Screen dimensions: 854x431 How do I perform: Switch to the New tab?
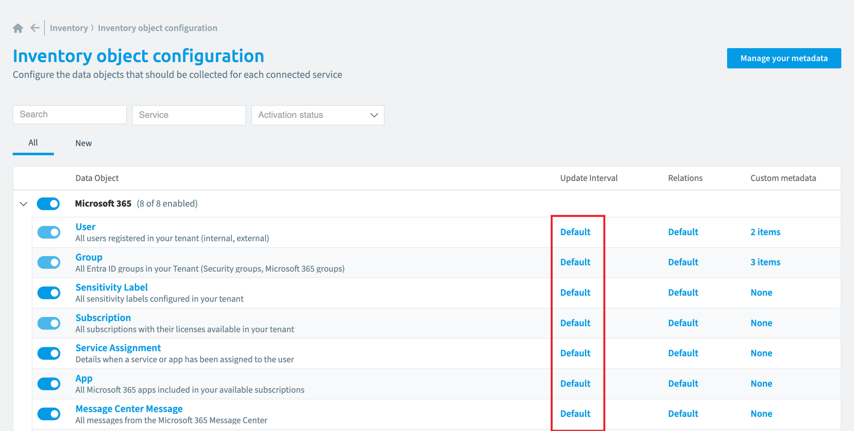pos(84,143)
